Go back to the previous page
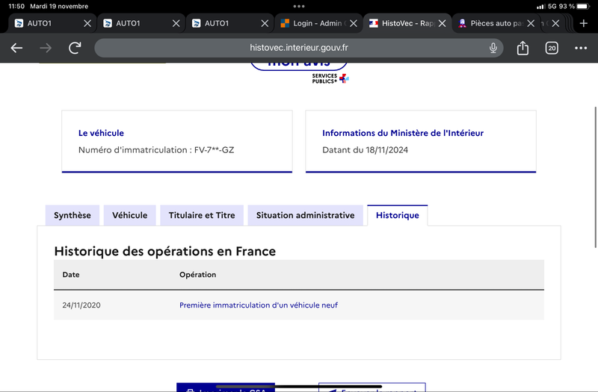The height and width of the screenshot is (392, 598). pyautogui.click(x=16, y=48)
